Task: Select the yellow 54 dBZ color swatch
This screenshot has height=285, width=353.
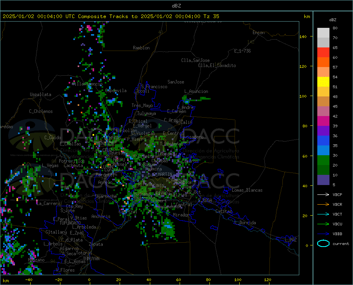Action: pos(323,82)
